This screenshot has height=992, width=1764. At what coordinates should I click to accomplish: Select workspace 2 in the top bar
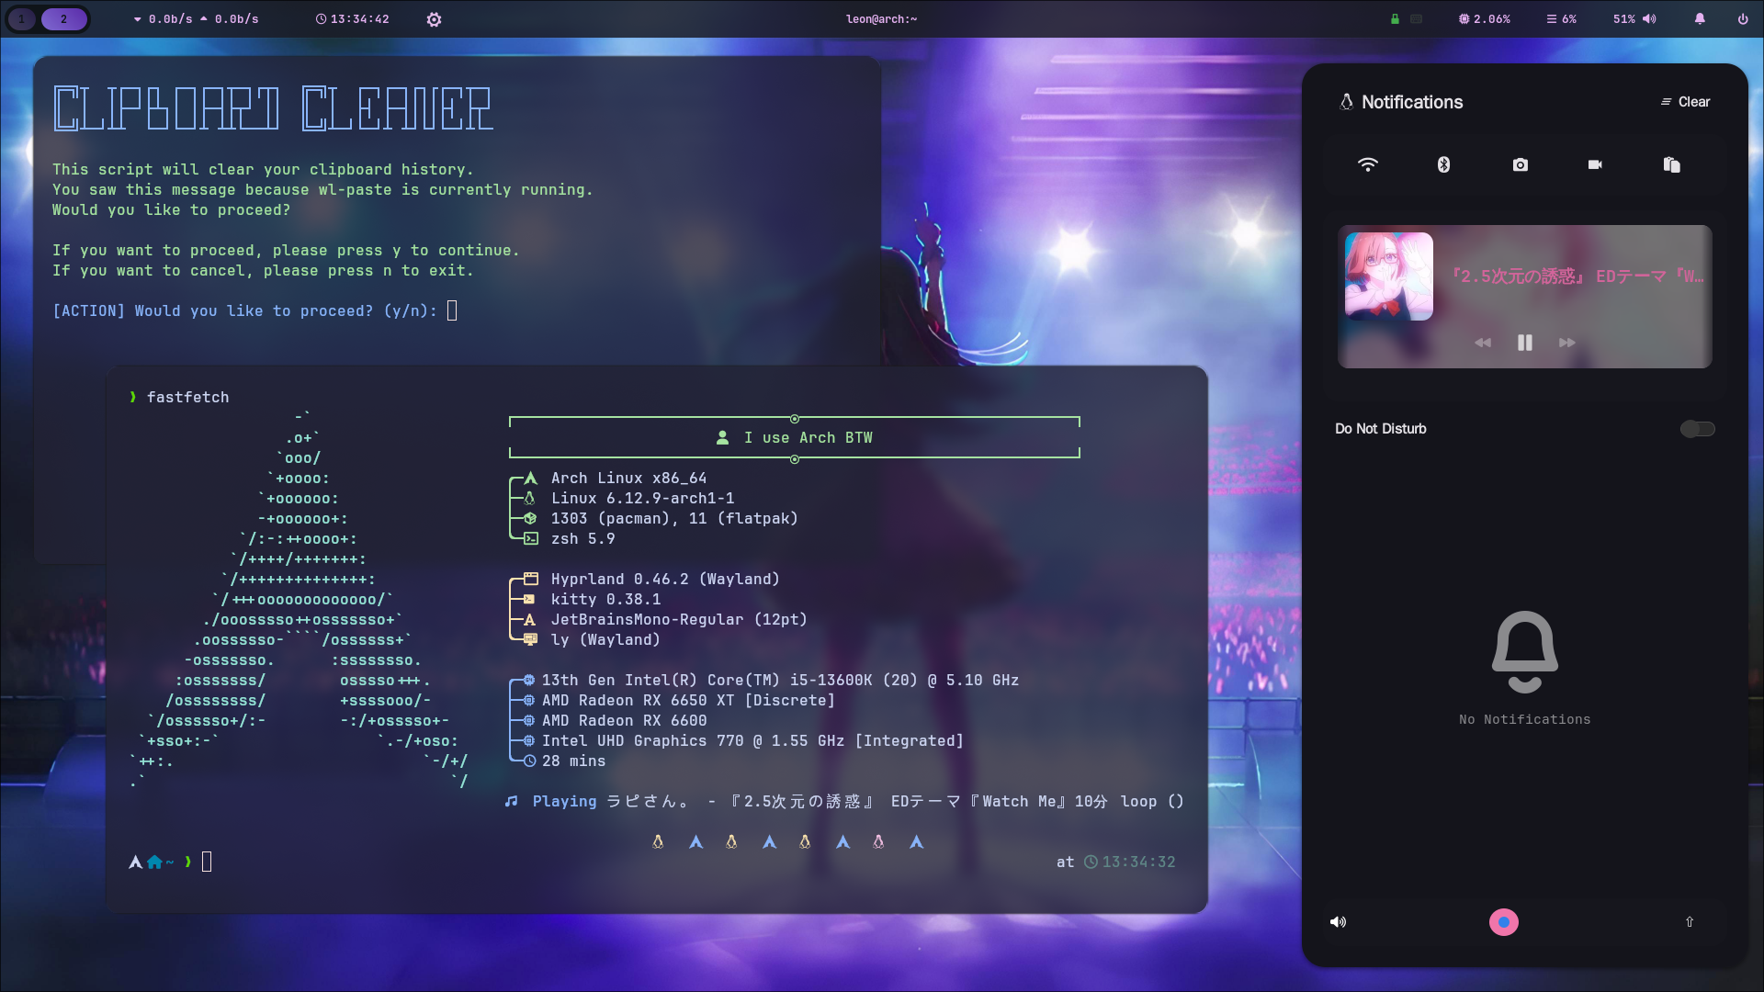(63, 18)
